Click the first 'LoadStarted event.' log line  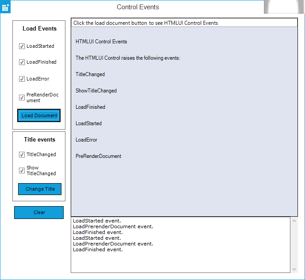(98, 221)
